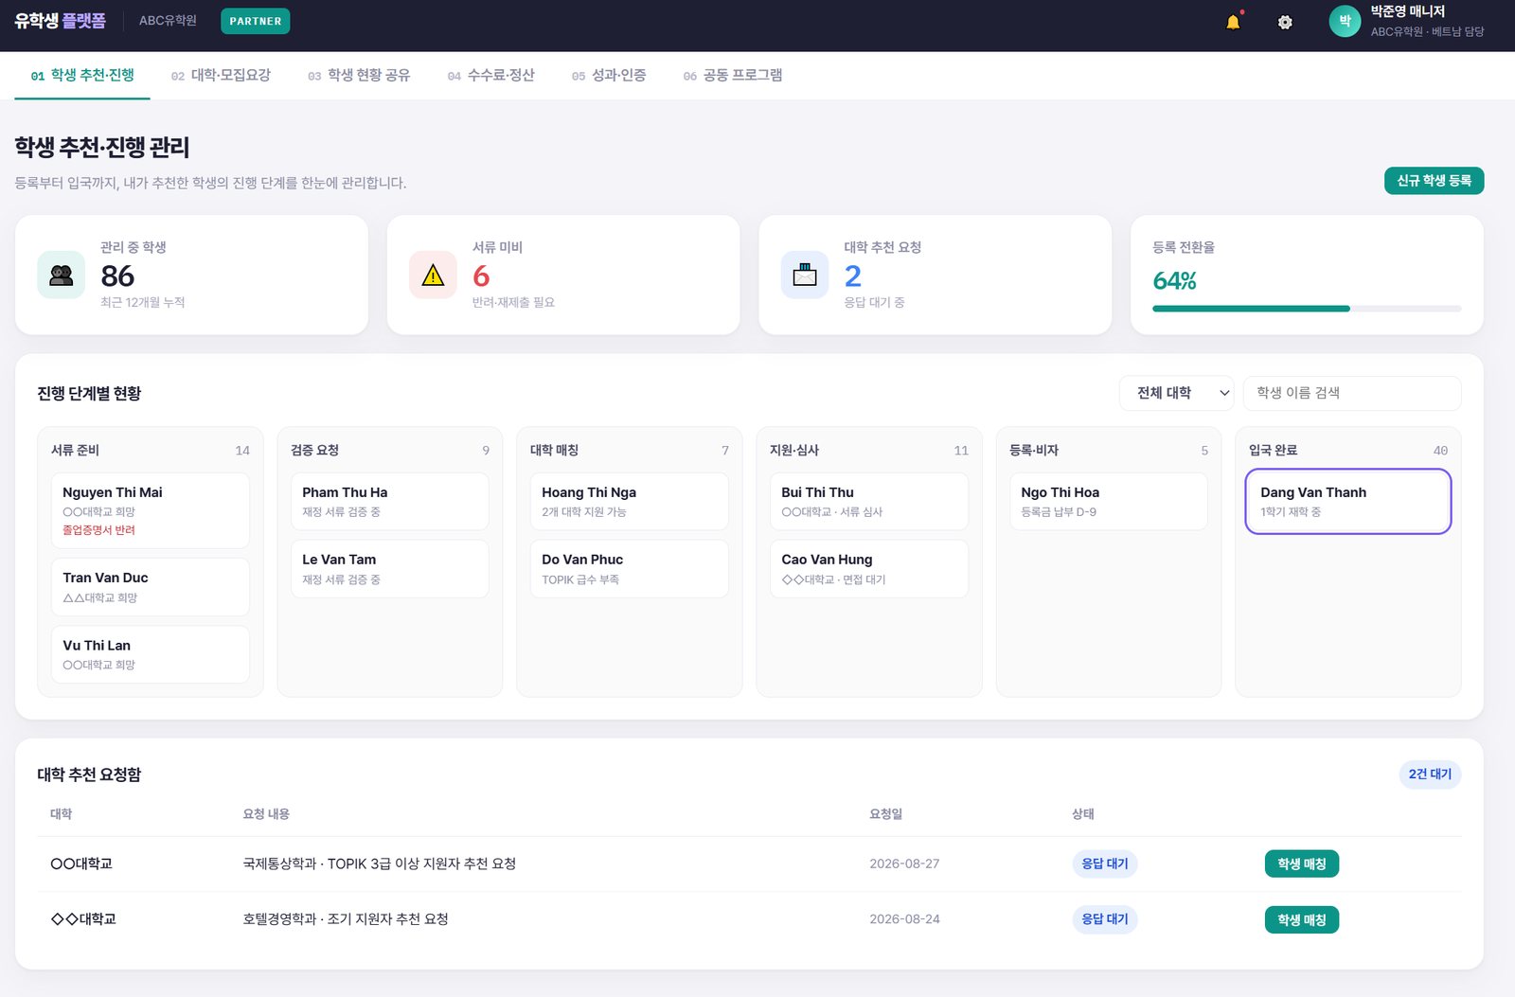This screenshot has width=1515, height=997.
Task: Open the 전체 대학 dropdown
Action: pos(1176,393)
